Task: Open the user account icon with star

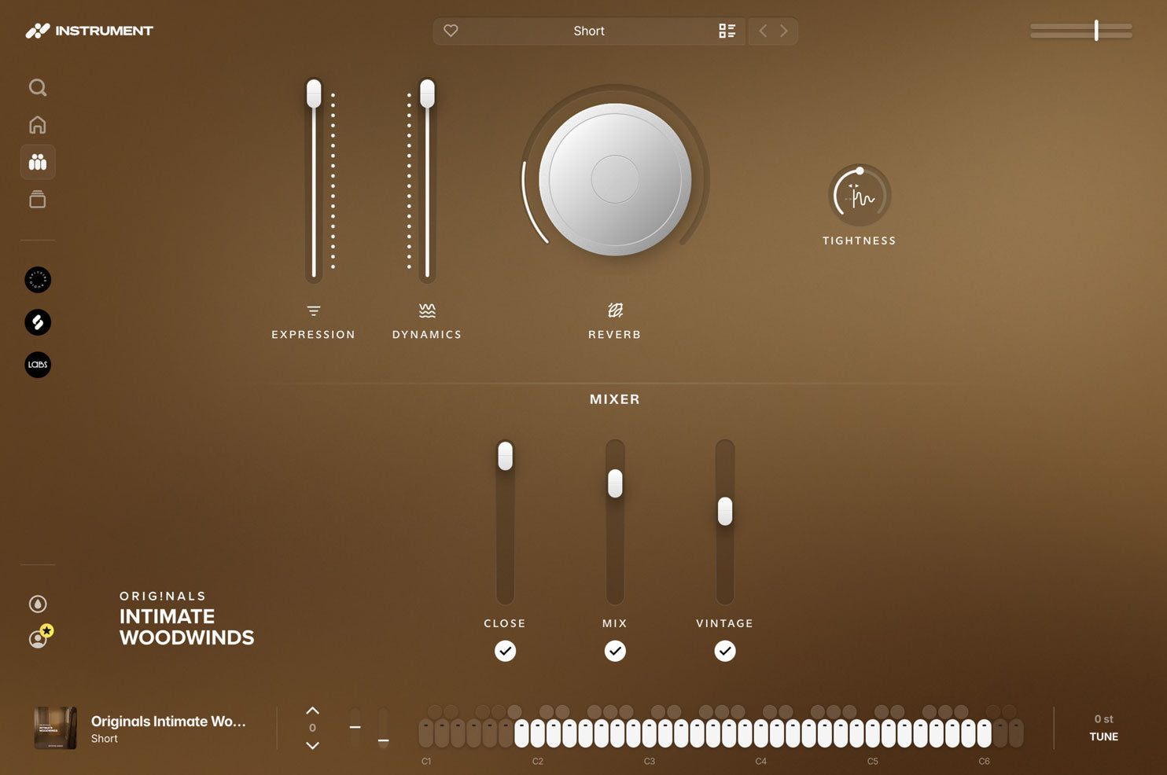Action: tap(40, 637)
